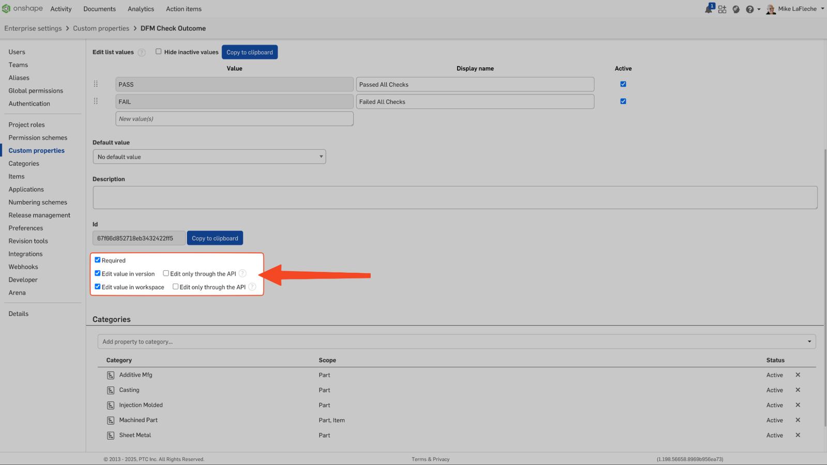
Task: Click the help icon beside Edit list values
Action: click(x=141, y=52)
